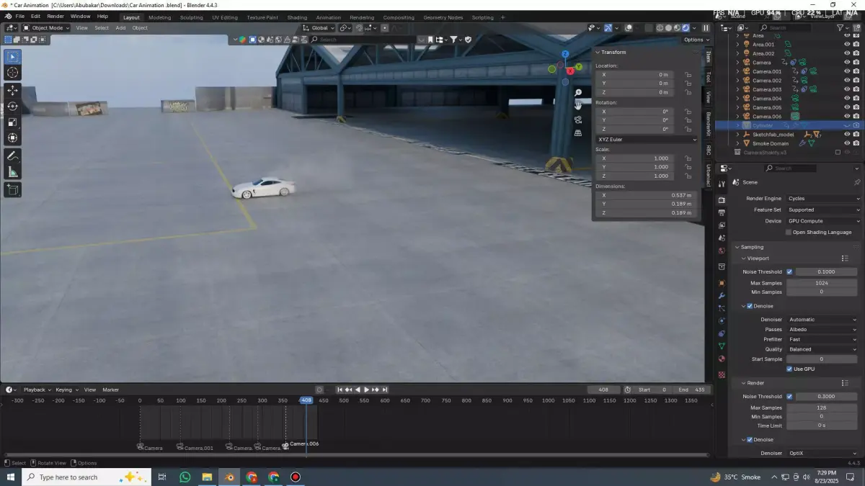Image resolution: width=865 pixels, height=486 pixels.
Task: Switch to wireframe viewport shading
Action: pos(660,28)
